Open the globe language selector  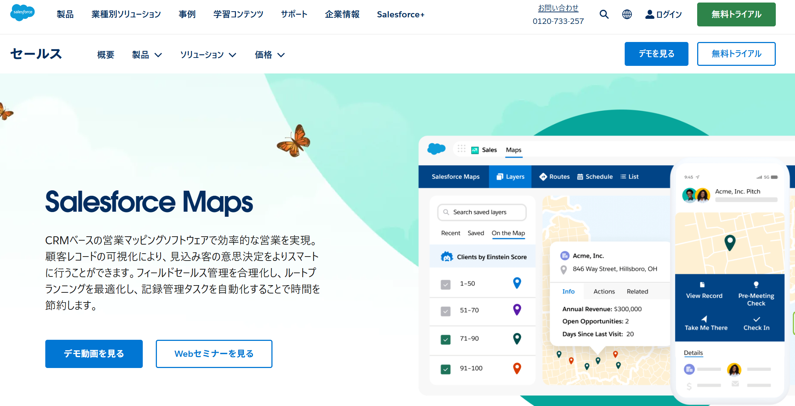tap(627, 14)
